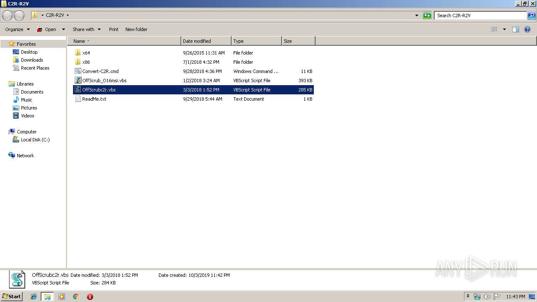This screenshot has height=302, width=537.
Task: Click the Print toolbar button
Action: (x=114, y=29)
